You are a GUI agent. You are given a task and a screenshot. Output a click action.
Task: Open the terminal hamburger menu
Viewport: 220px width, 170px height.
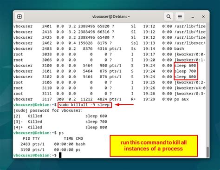point(180,16)
